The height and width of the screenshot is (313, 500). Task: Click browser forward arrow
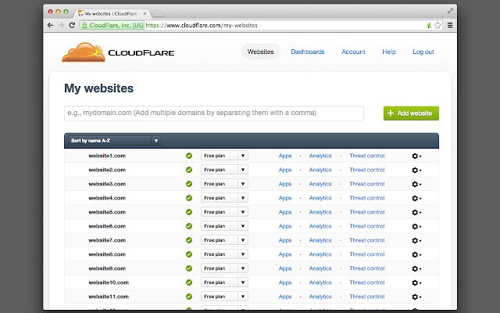click(x=61, y=25)
